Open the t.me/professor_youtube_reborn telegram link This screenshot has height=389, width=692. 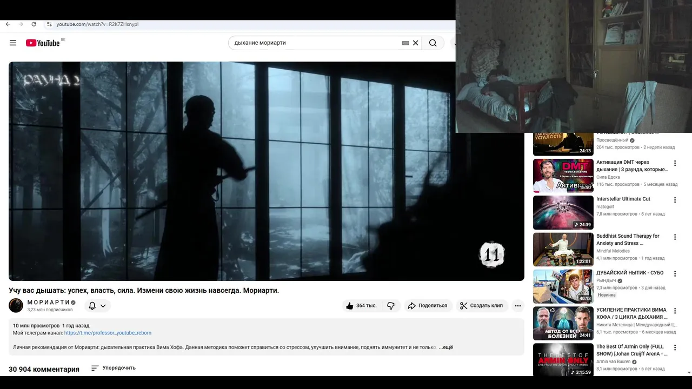click(x=108, y=333)
